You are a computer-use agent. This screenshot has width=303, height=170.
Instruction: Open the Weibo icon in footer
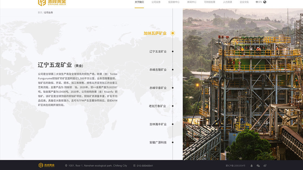point(265,165)
